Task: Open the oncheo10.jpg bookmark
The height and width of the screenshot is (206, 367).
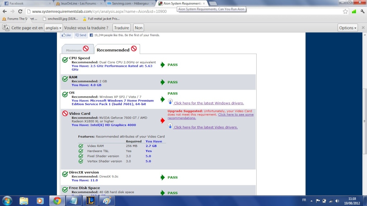Action: click(x=61, y=19)
